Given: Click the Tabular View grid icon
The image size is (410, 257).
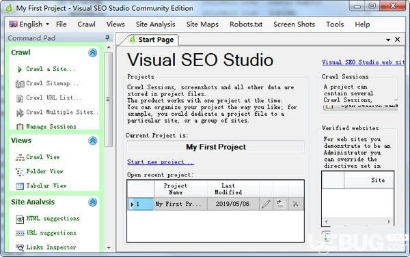Looking at the screenshot, I should pyautogui.click(x=20, y=186).
